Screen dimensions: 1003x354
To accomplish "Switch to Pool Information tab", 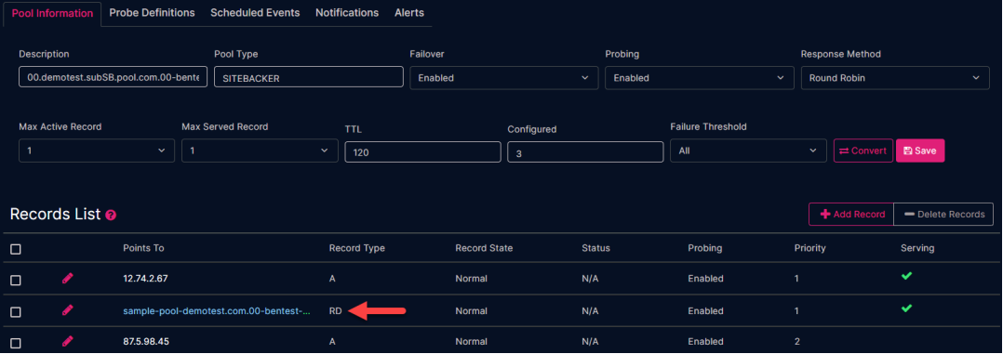I will pyautogui.click(x=52, y=13).
